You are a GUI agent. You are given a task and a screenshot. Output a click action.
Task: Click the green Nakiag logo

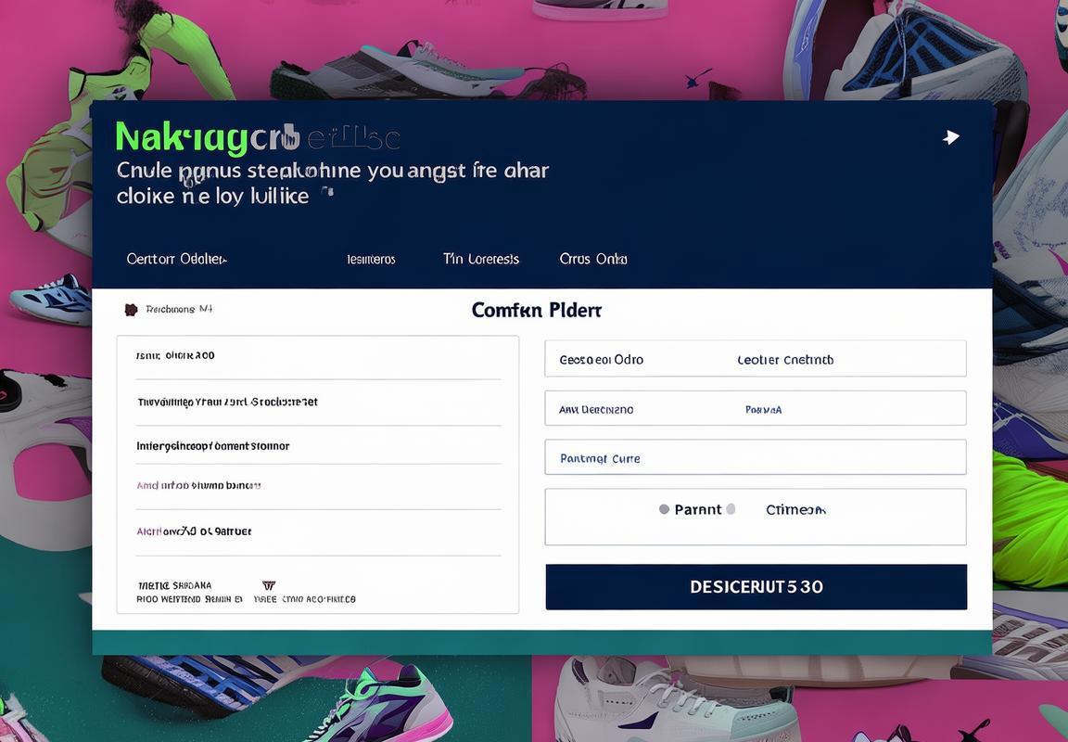(181, 137)
